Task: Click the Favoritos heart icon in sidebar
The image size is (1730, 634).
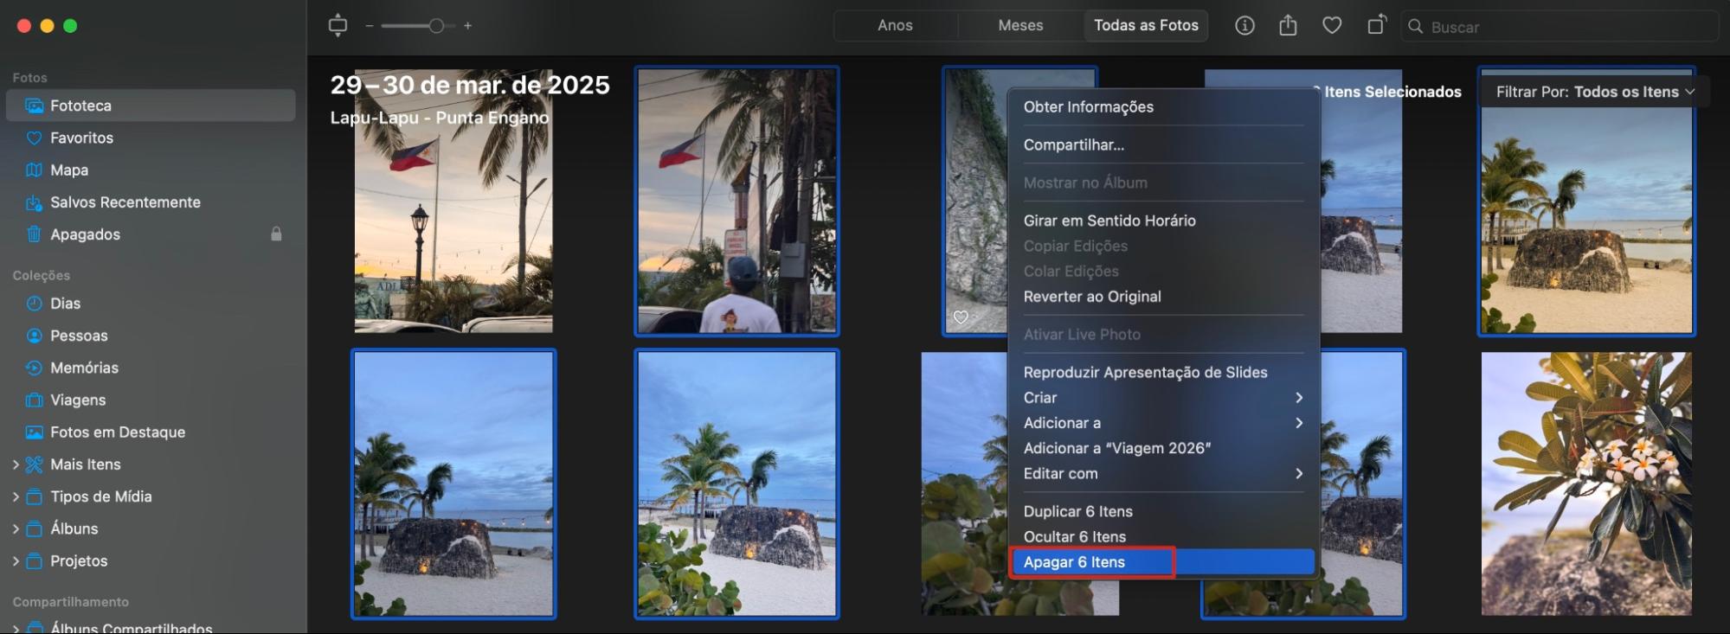Action: (x=34, y=138)
